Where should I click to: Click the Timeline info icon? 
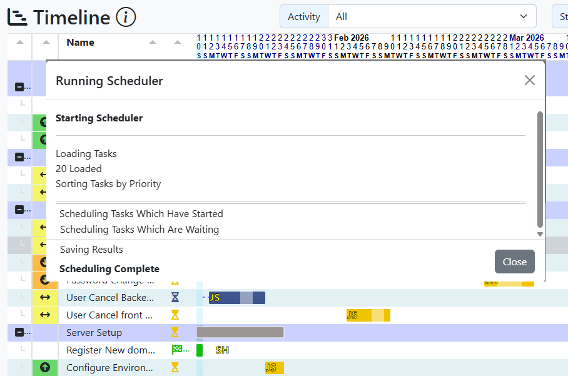pyautogui.click(x=126, y=17)
